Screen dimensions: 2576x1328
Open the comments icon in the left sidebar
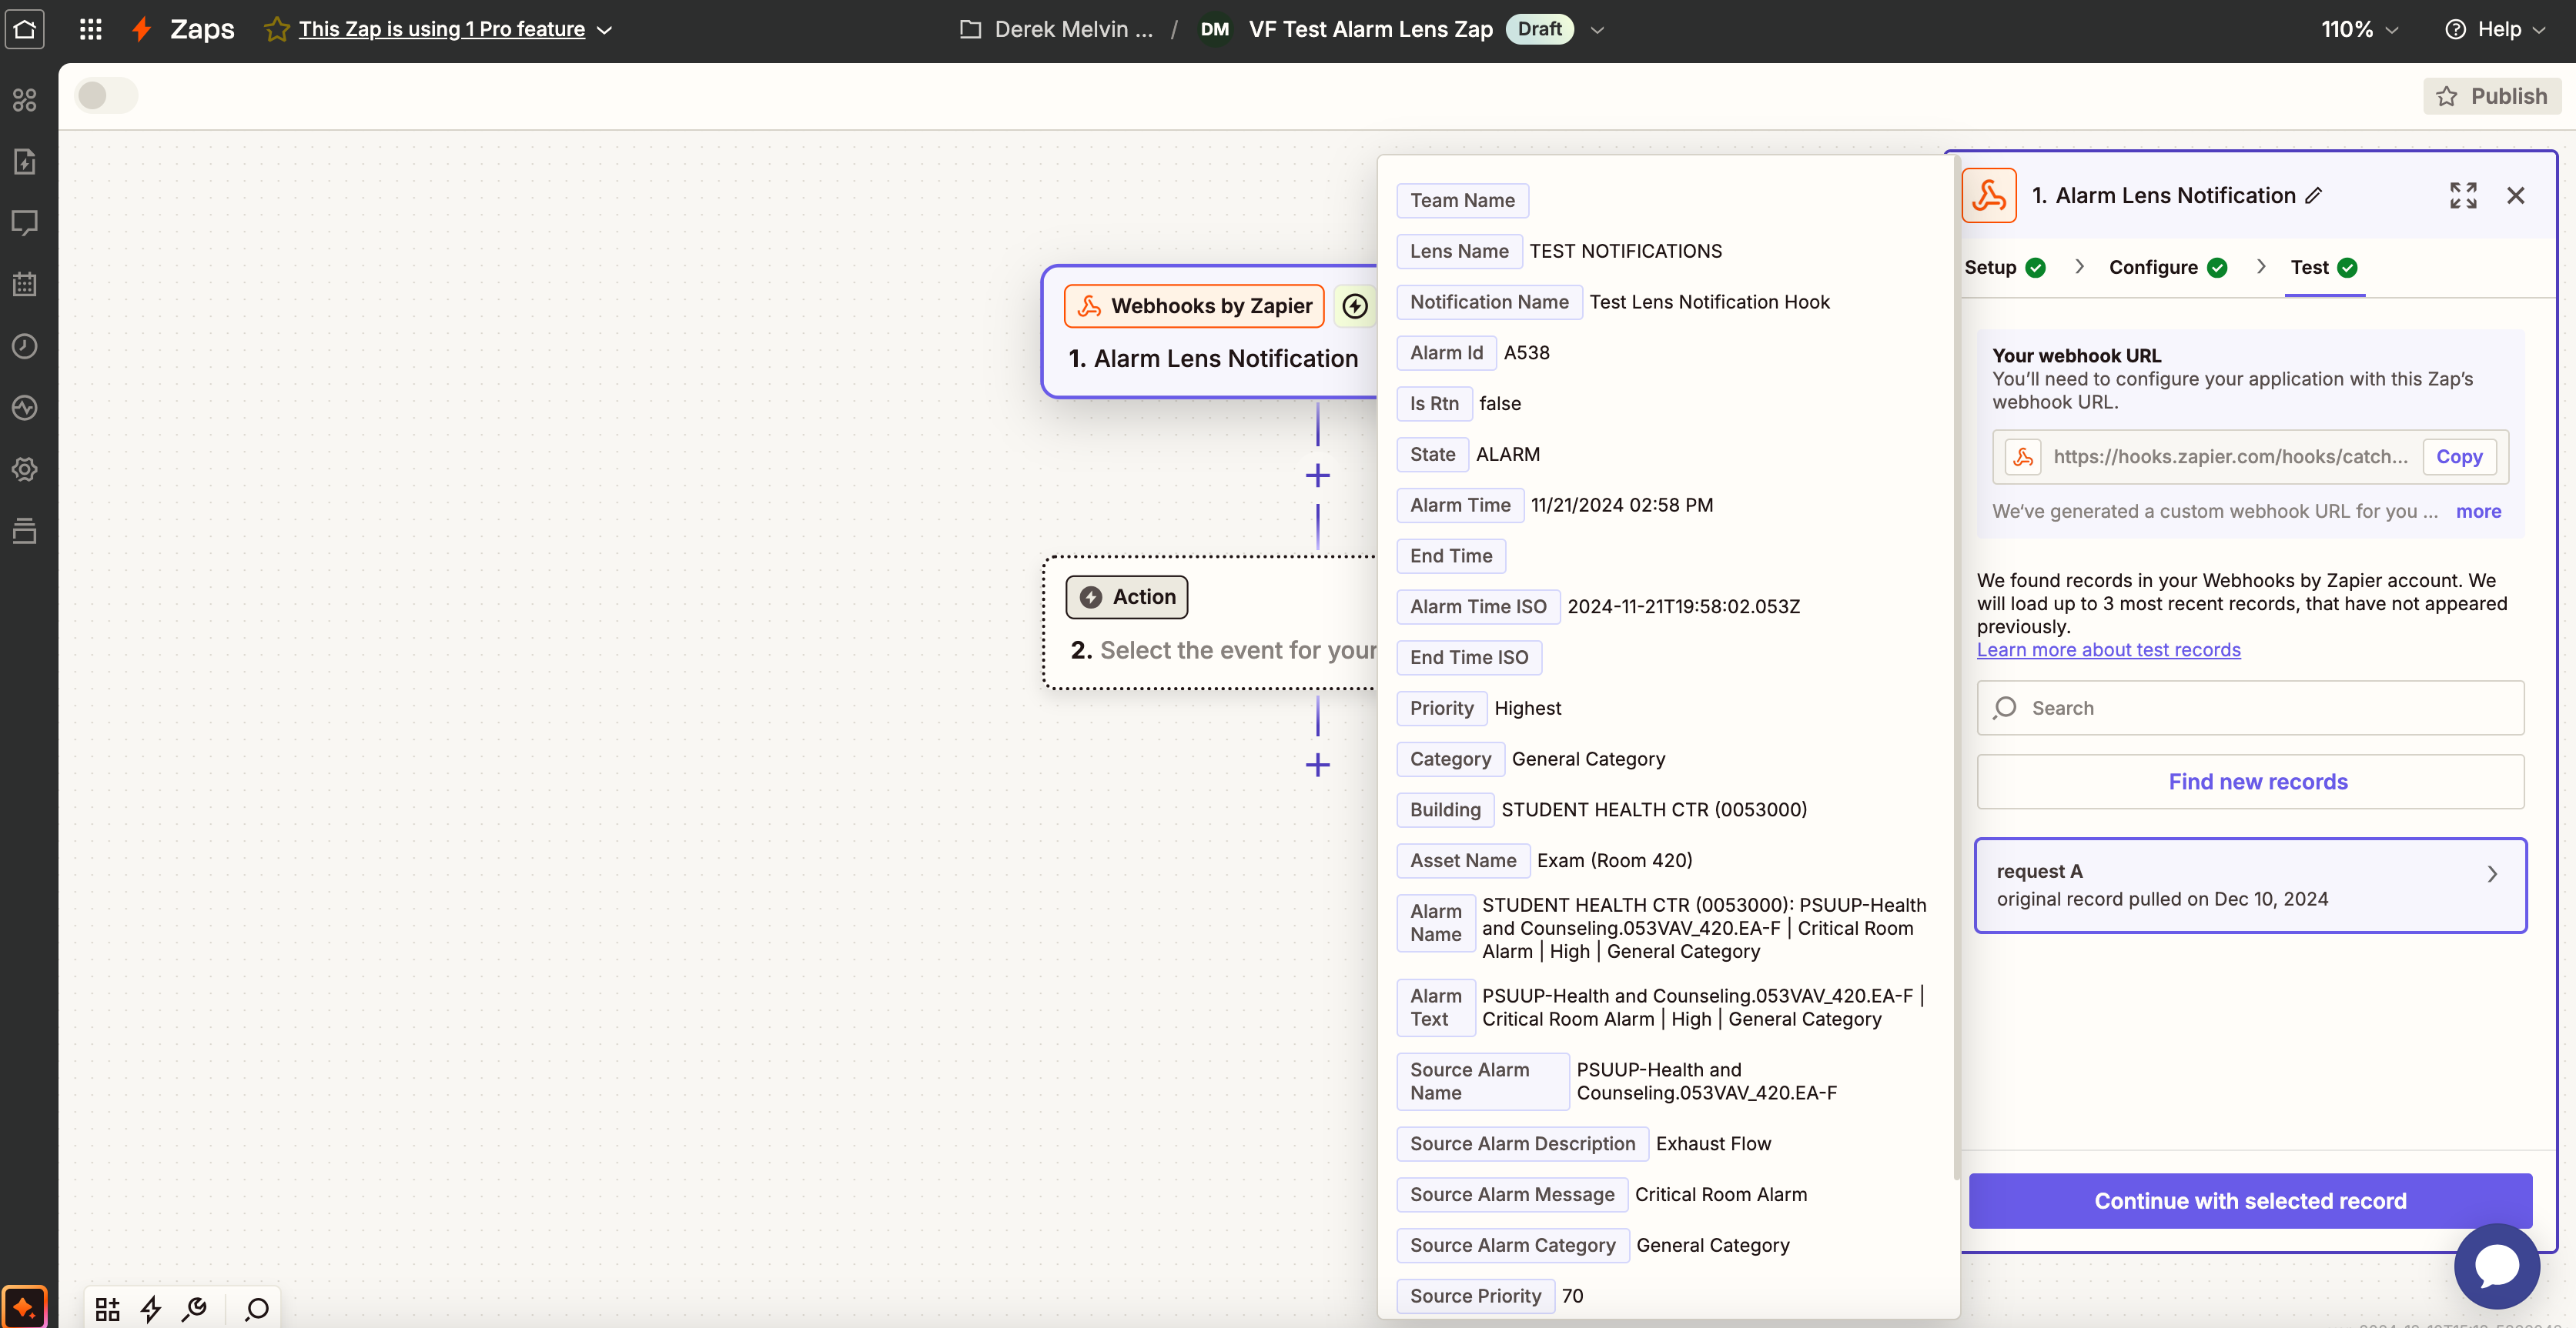(x=25, y=224)
